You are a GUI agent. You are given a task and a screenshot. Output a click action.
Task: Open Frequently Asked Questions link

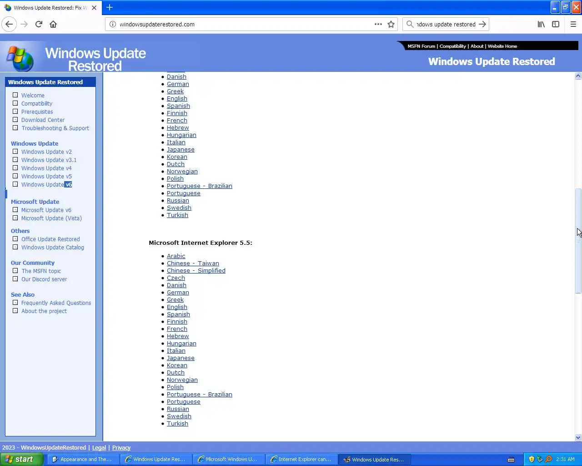pos(56,303)
